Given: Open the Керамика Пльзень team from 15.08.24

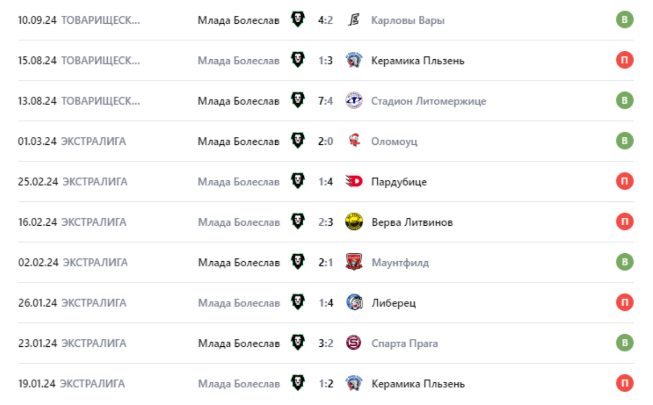Looking at the screenshot, I should [x=417, y=60].
